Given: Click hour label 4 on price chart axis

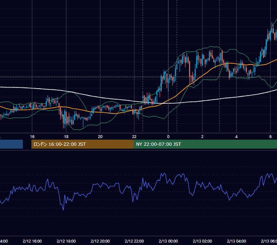Looking at the screenshot, I should [236, 137].
